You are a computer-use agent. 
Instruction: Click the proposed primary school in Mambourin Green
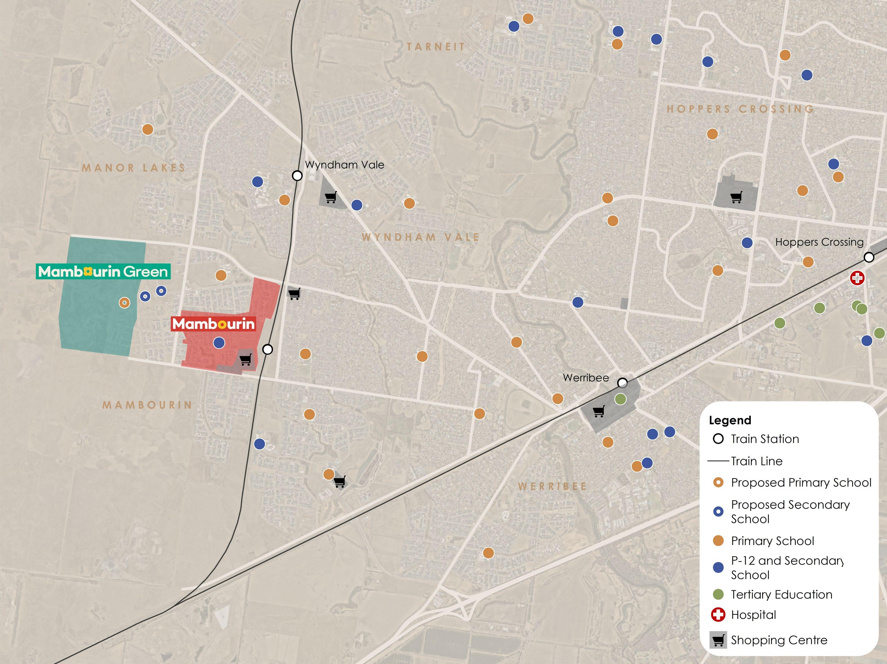coord(124,302)
